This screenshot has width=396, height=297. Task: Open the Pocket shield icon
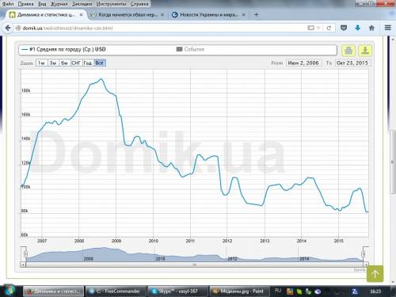coord(344,28)
